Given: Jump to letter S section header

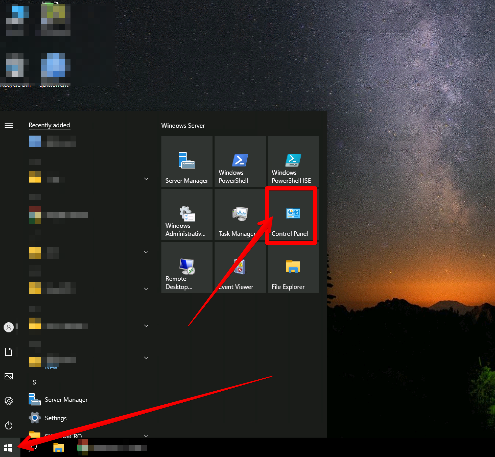Looking at the screenshot, I should point(34,382).
